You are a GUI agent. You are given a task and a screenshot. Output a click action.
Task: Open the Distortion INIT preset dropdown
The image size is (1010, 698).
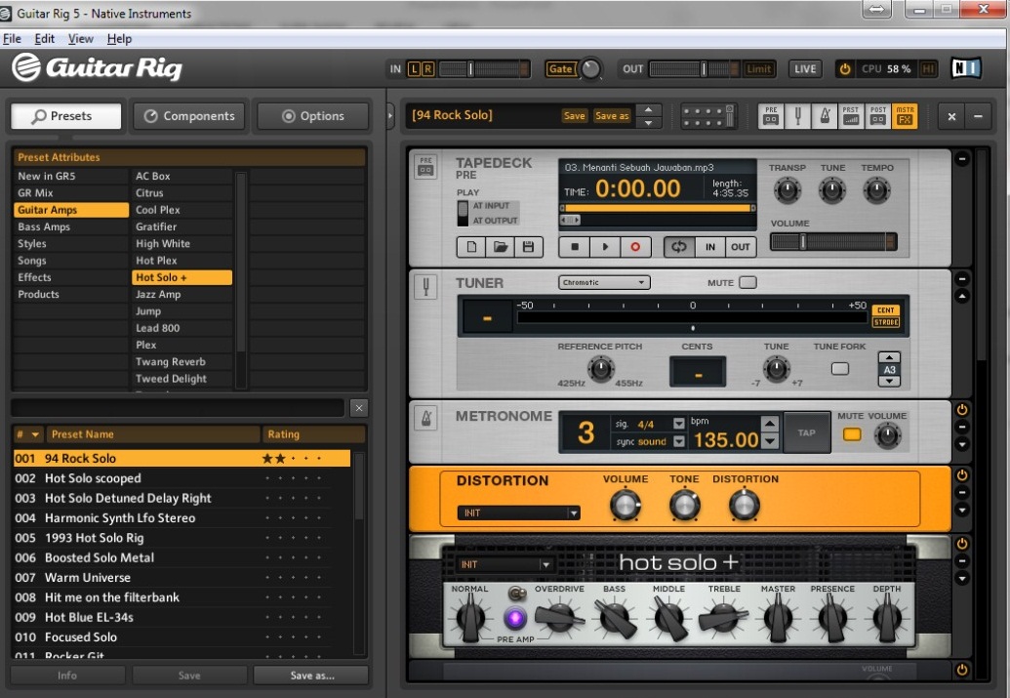517,513
